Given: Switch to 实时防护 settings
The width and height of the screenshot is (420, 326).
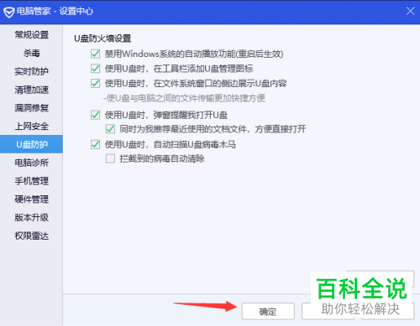Looking at the screenshot, I should [x=31, y=71].
